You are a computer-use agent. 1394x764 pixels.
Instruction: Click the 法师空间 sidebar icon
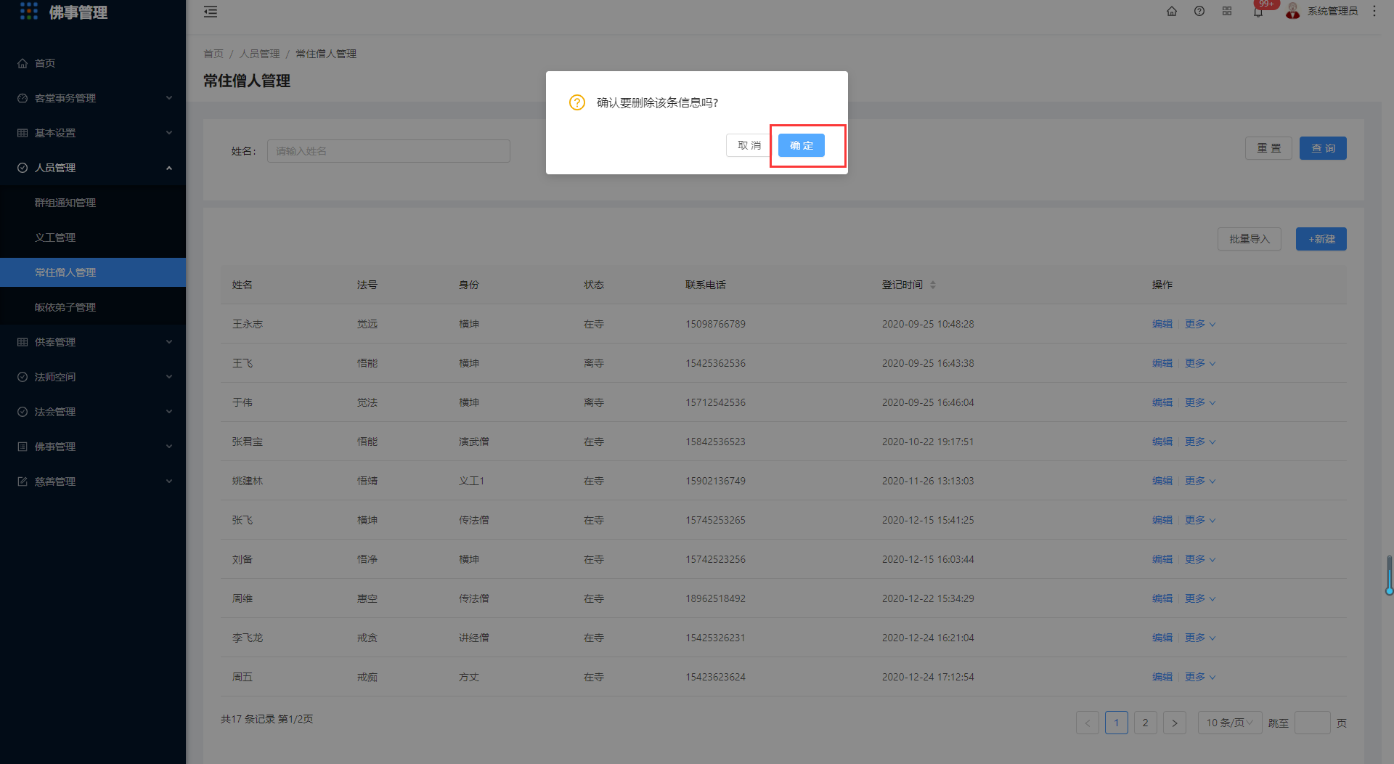pos(23,377)
